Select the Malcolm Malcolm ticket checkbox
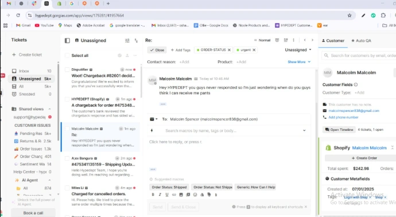Image resolution: width=396 pixels, height=217 pixels. pyautogui.click(x=67, y=129)
